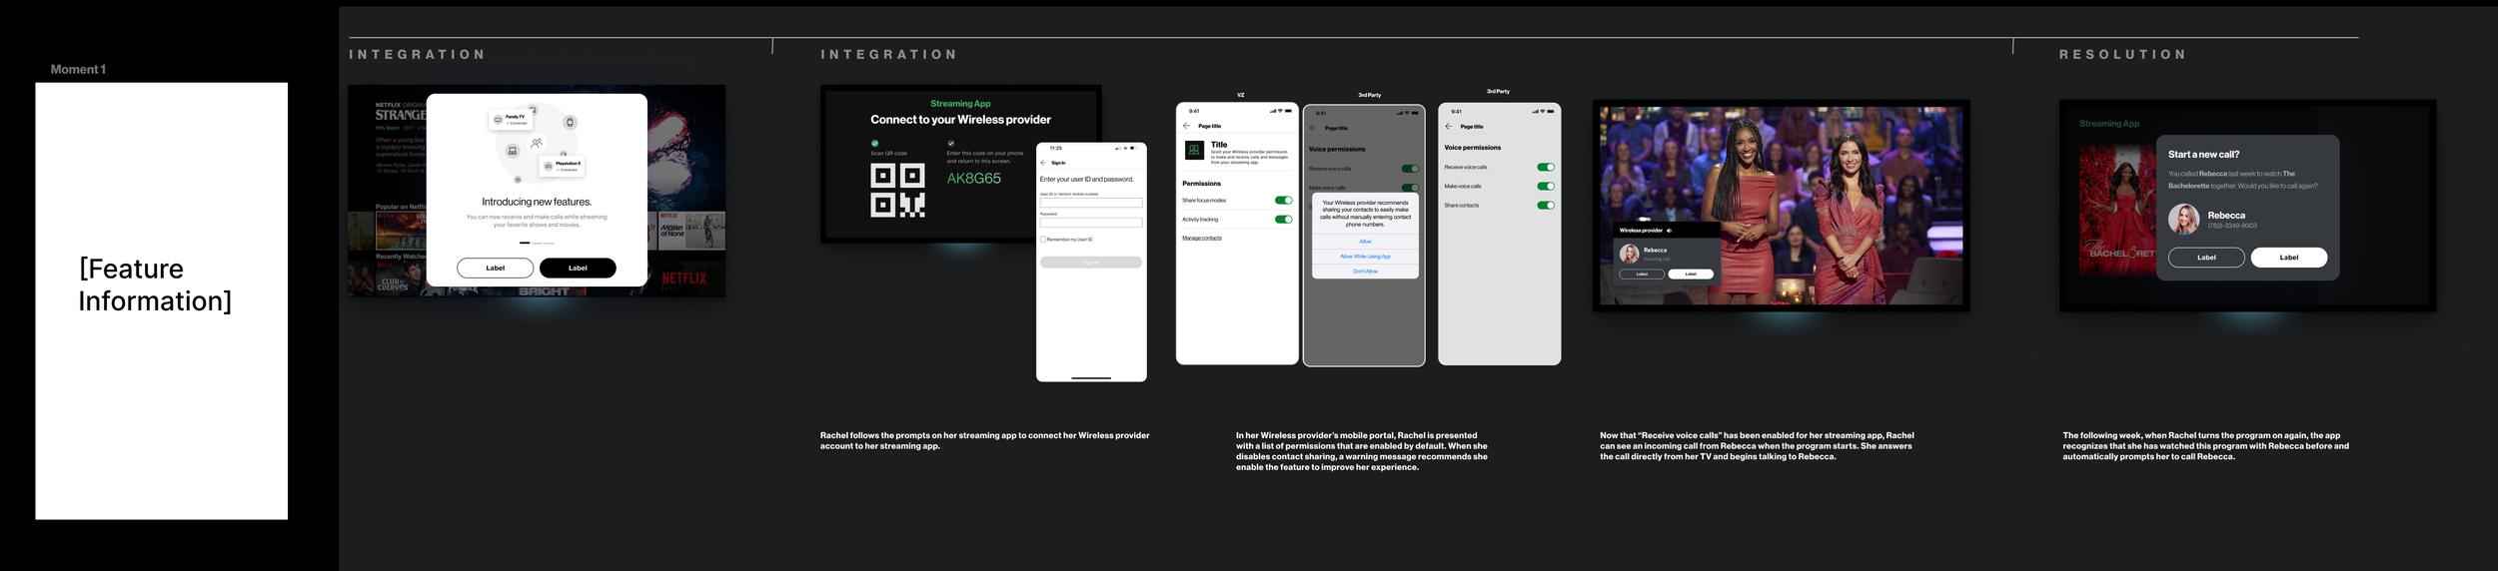
Task: Check Remember my User ID
Action: point(1043,240)
